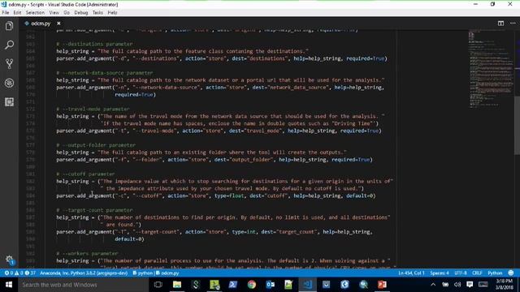Open PowerPoint from the taskbar
The image size is (520, 292).
382,285
